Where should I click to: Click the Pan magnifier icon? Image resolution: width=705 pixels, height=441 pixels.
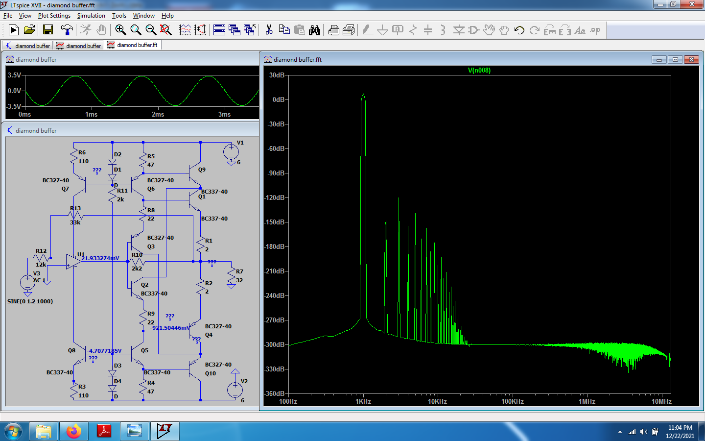tap(136, 30)
